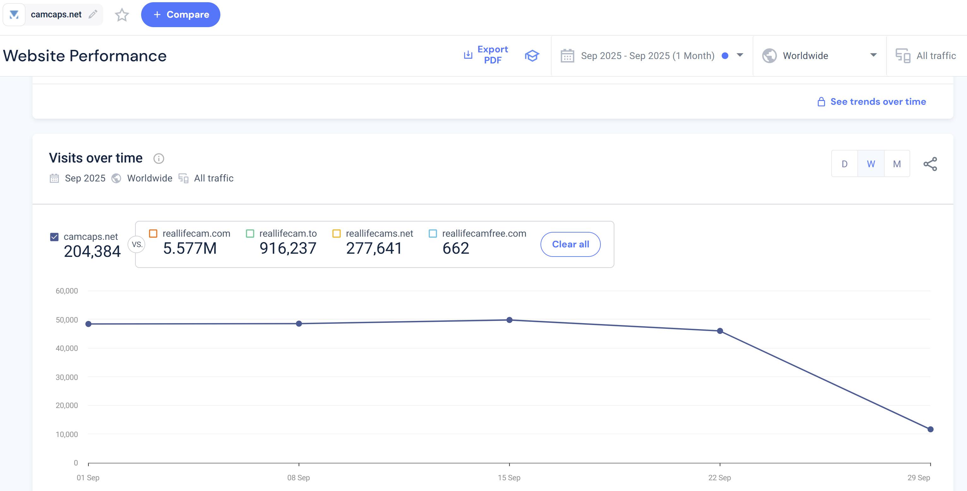967x491 pixels.
Task: Click the Clear all button
Action: 570,244
